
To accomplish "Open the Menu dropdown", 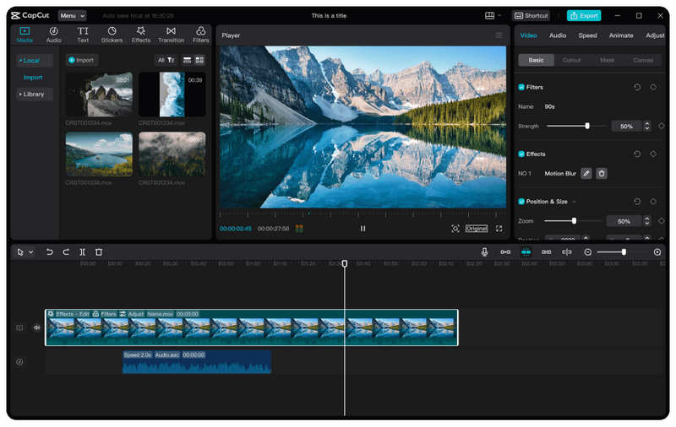I will 72,16.
